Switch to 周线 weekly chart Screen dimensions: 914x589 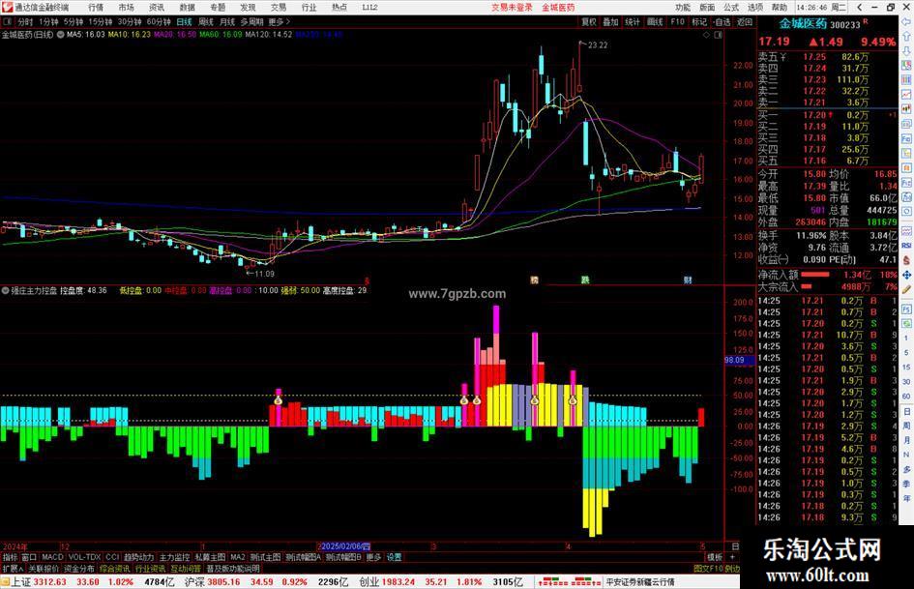tap(206, 22)
